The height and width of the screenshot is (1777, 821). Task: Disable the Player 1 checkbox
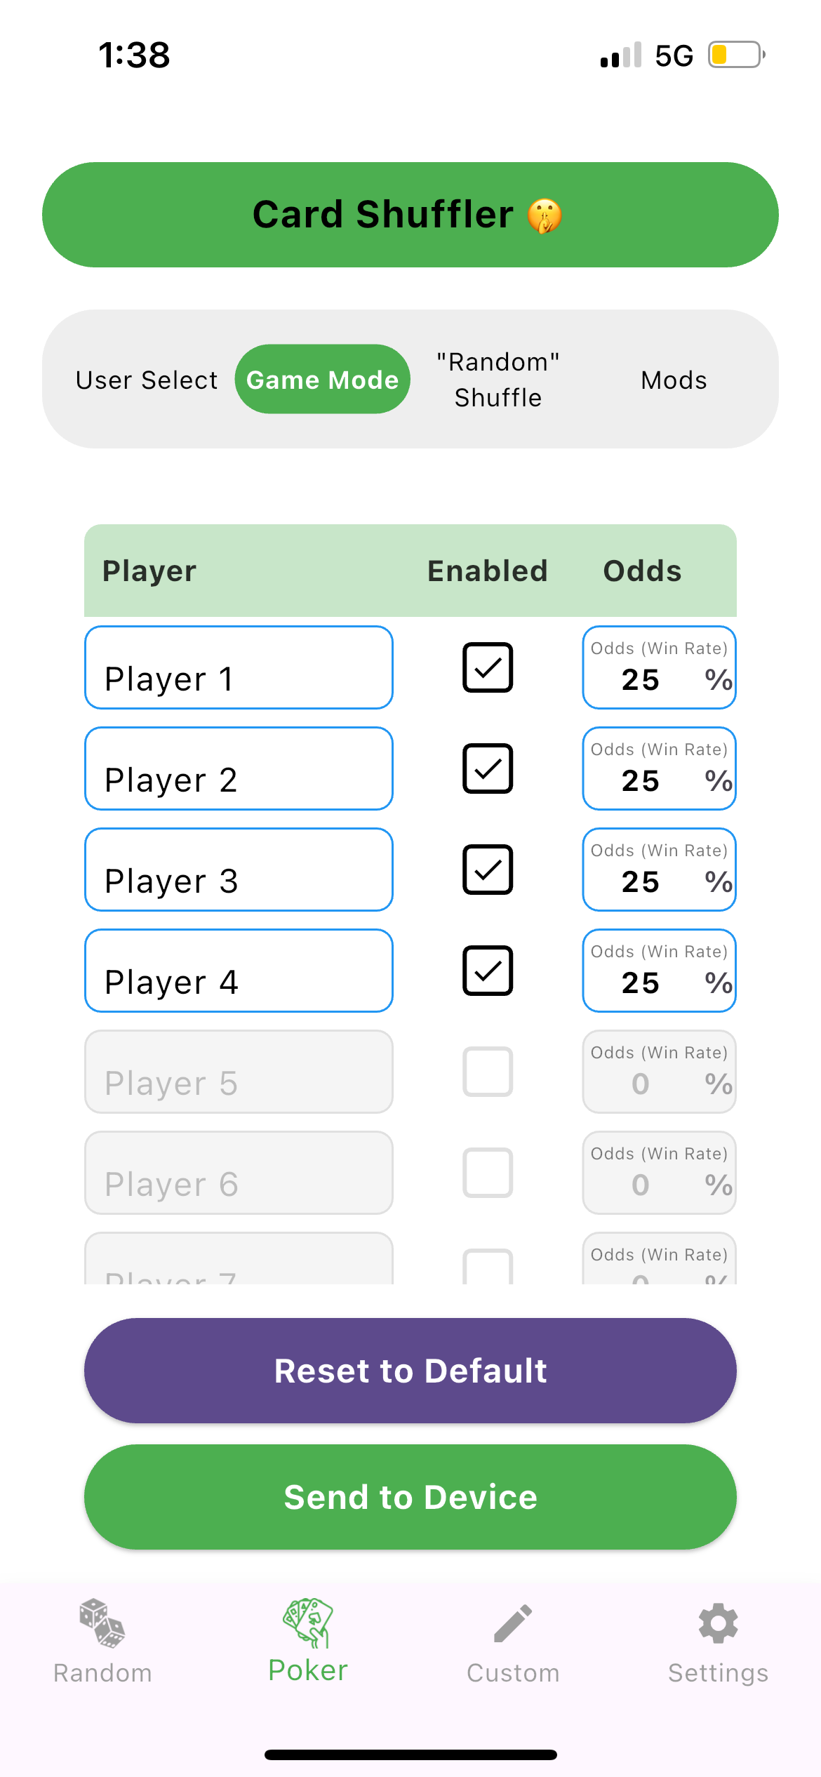pos(488,667)
